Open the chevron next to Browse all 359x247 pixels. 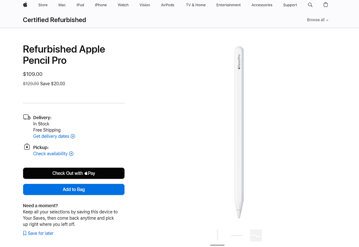[327, 20]
